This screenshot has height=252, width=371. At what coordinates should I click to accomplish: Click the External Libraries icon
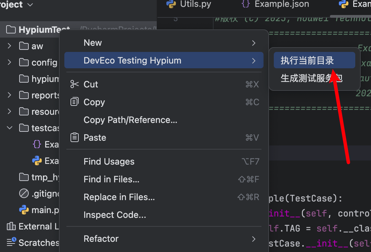click(11, 226)
